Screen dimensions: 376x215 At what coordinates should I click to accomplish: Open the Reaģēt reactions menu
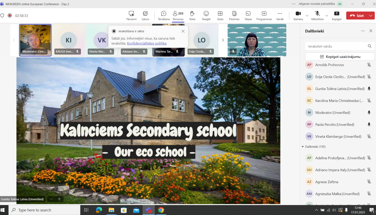coord(206,15)
